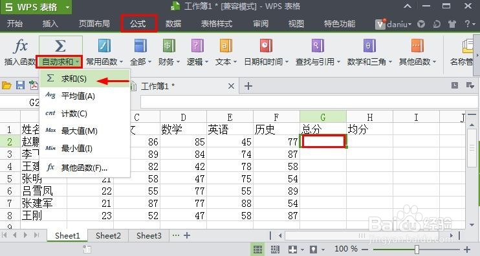Click the Insert Function fx icon
This screenshot has height=256, width=480.
[x=21, y=46]
